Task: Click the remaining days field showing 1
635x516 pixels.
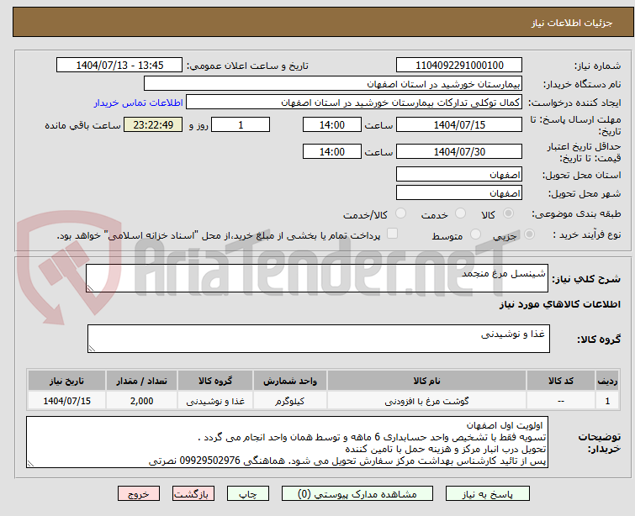Action: [241, 124]
